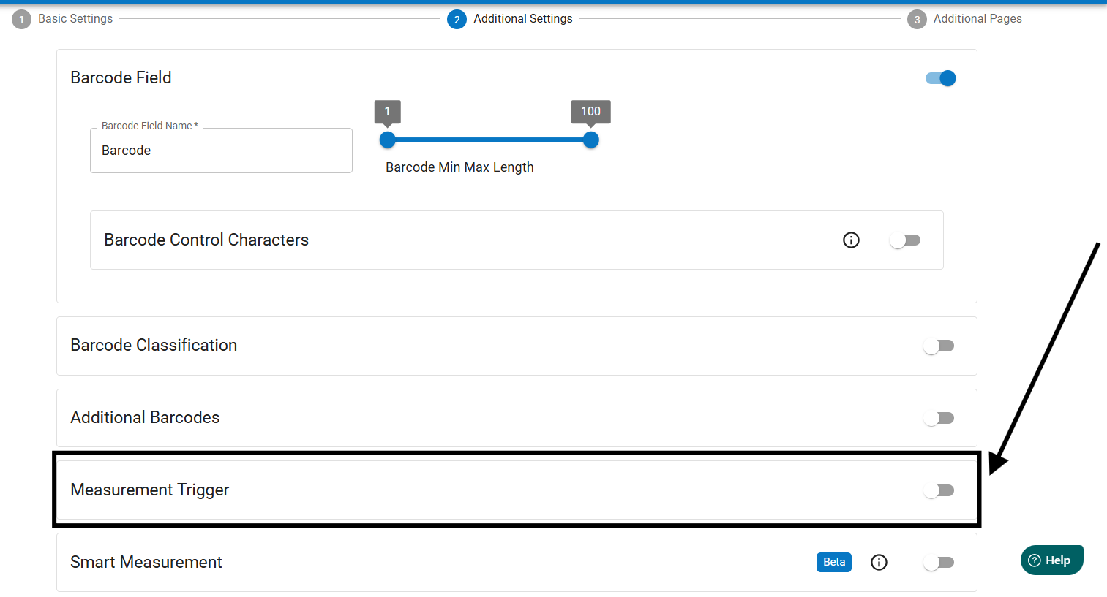Select the Additional Settings step label
Screen dimensions: 1107x597
pos(522,19)
